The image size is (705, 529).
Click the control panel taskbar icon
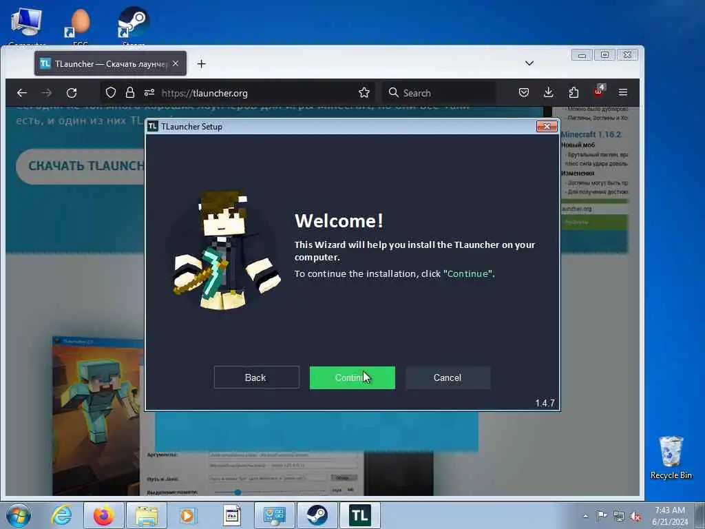tap(275, 515)
